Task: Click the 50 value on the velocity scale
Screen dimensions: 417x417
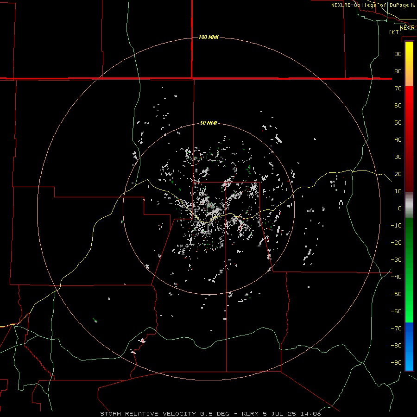Action: tap(398, 123)
